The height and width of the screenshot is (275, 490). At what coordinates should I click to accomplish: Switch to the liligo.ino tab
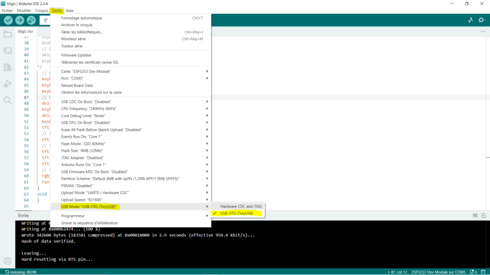point(25,32)
